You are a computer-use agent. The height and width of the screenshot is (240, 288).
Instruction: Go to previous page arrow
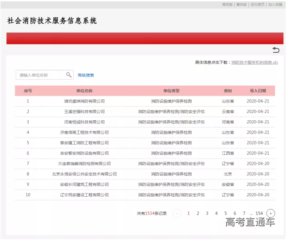coord(177,213)
